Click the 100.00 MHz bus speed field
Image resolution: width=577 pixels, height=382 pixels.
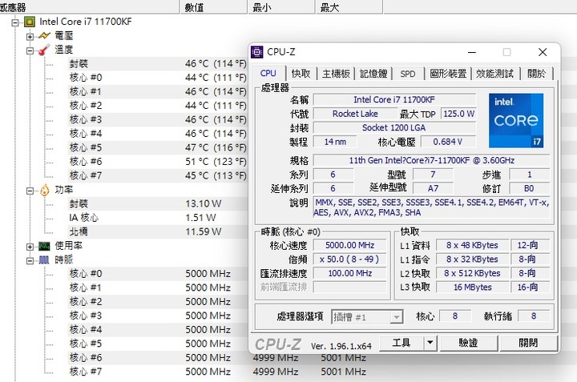pyautogui.click(x=349, y=273)
